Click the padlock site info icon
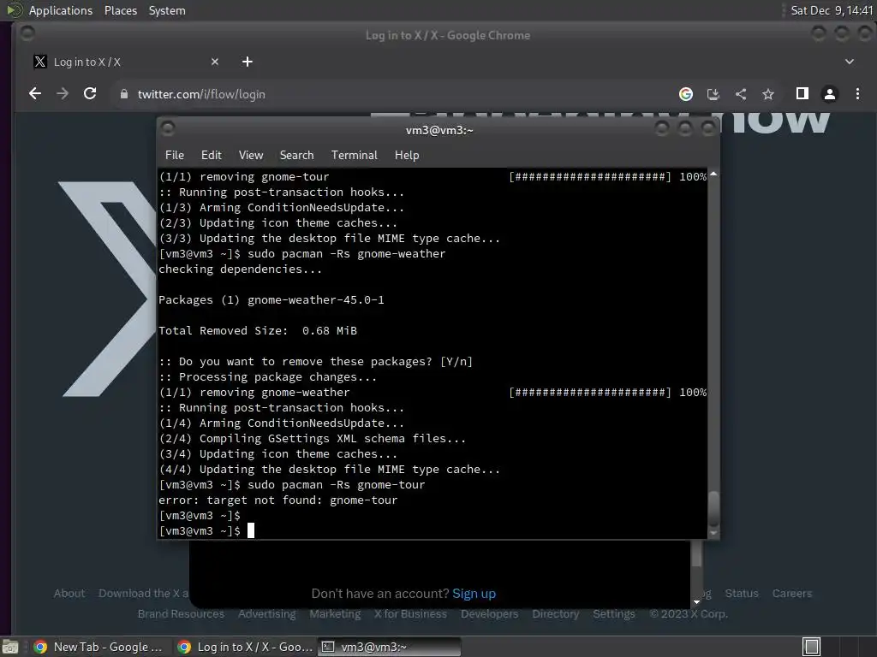The image size is (877, 657). [124, 94]
